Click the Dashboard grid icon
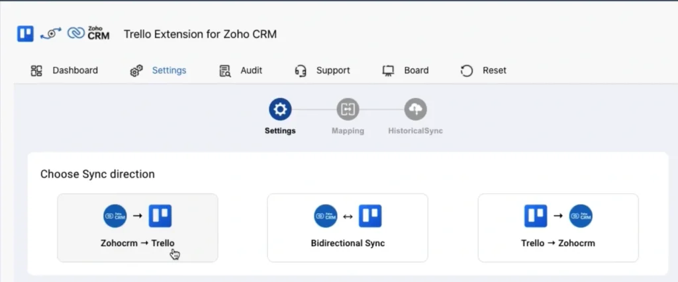 coord(36,70)
